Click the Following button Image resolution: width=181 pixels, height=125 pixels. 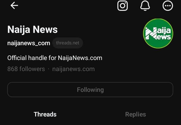90,90
